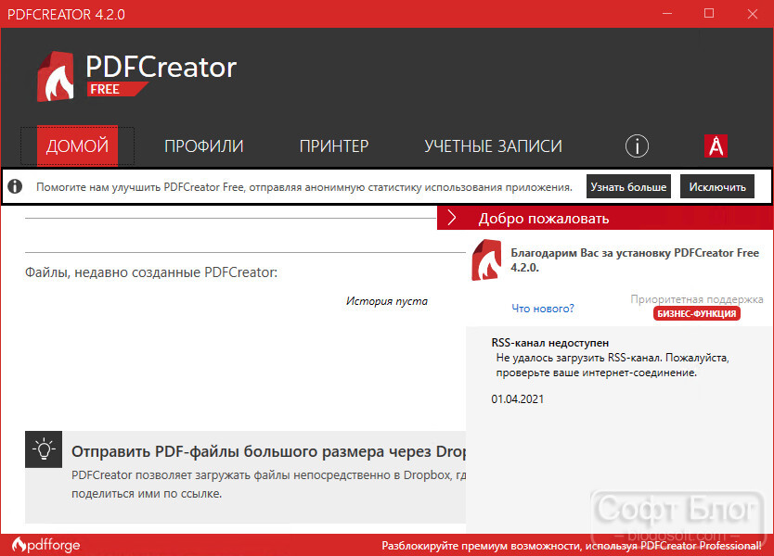The image size is (774, 556).
Task: Minimize the PDFCreator window
Action: (x=667, y=14)
